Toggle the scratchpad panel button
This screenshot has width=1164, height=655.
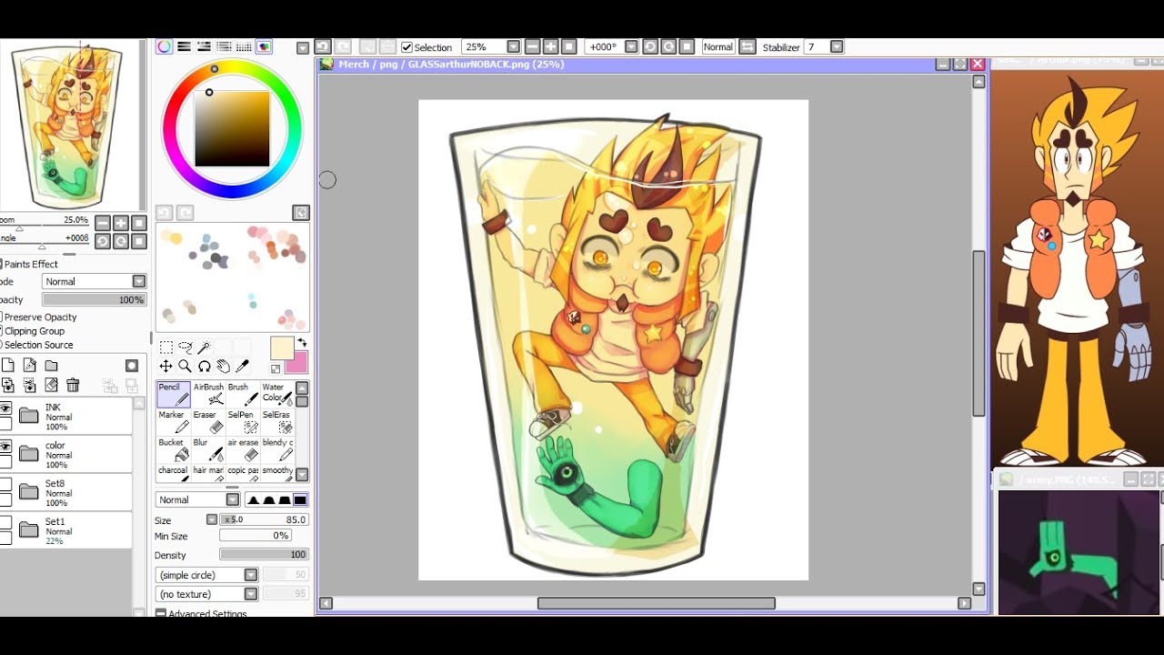pyautogui.click(x=264, y=47)
